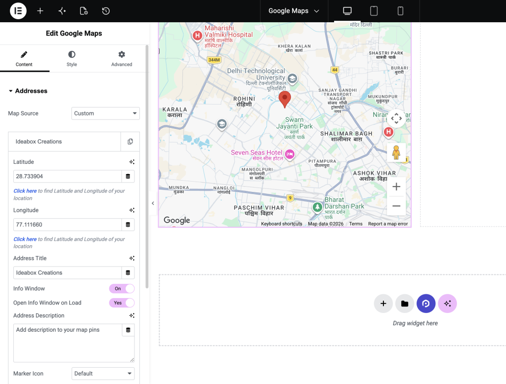The width and height of the screenshot is (506, 384).
Task: Click Bharat Darshan Park map icon
Action: (317, 207)
